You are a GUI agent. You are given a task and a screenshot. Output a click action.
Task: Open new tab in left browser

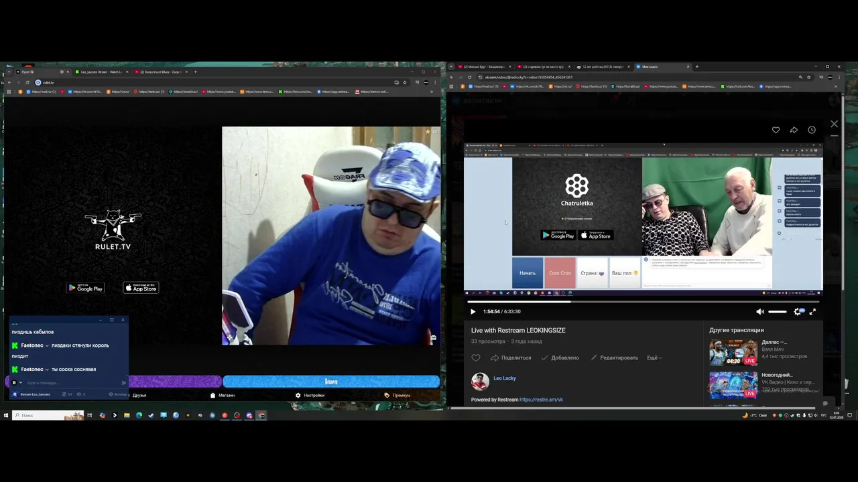click(x=195, y=72)
